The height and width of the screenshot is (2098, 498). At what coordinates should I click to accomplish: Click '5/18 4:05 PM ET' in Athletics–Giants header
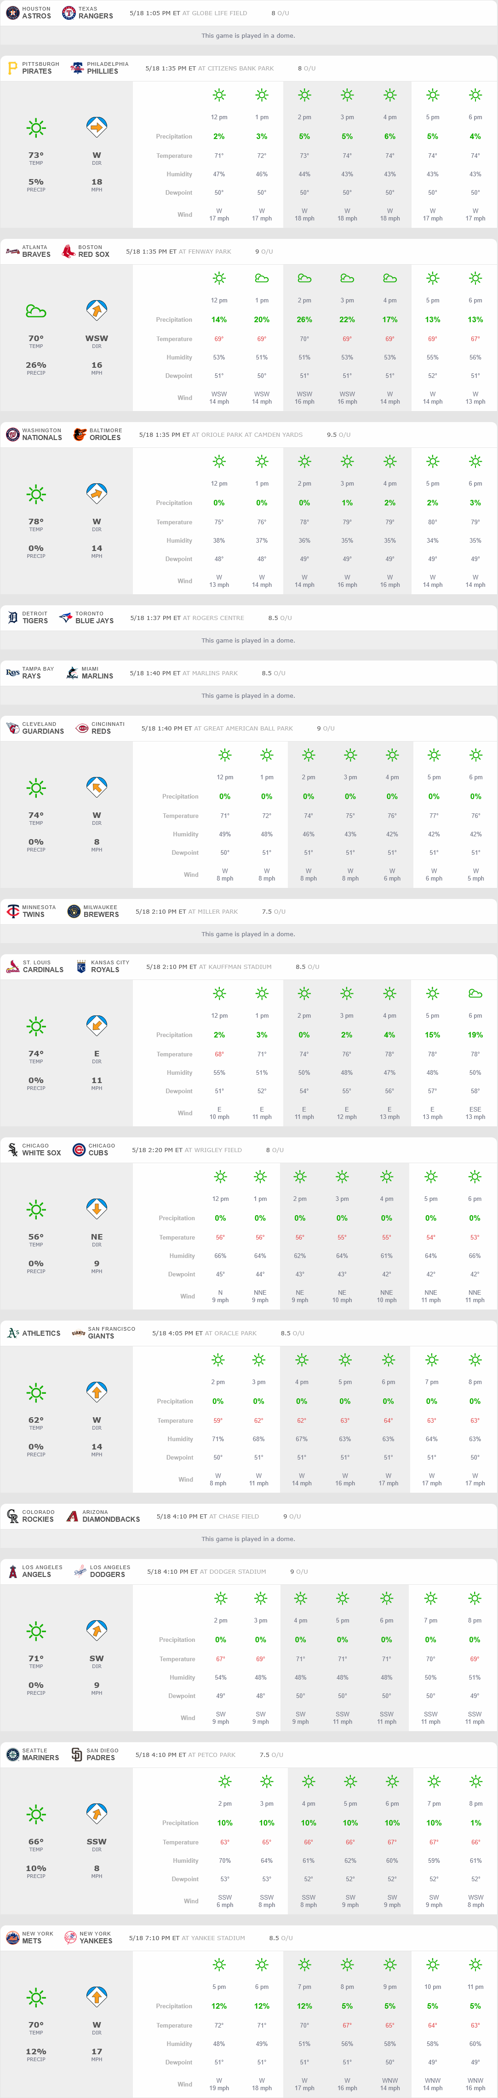tap(177, 1334)
